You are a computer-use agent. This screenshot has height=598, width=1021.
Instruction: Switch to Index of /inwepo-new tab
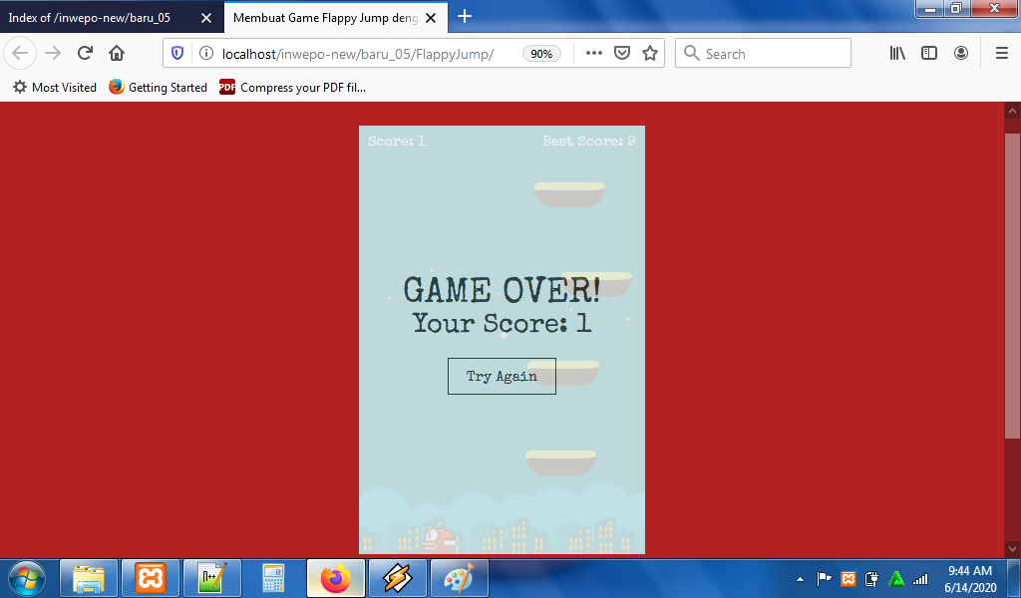100,17
